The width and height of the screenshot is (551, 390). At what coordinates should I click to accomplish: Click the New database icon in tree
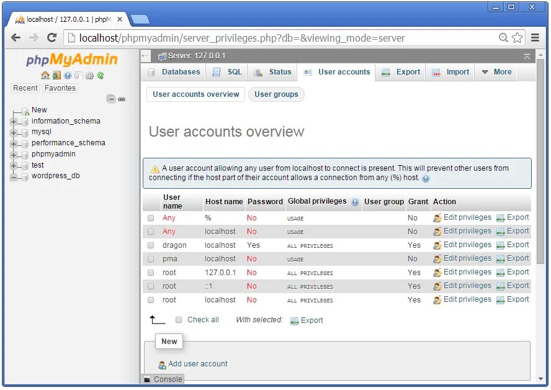25,112
